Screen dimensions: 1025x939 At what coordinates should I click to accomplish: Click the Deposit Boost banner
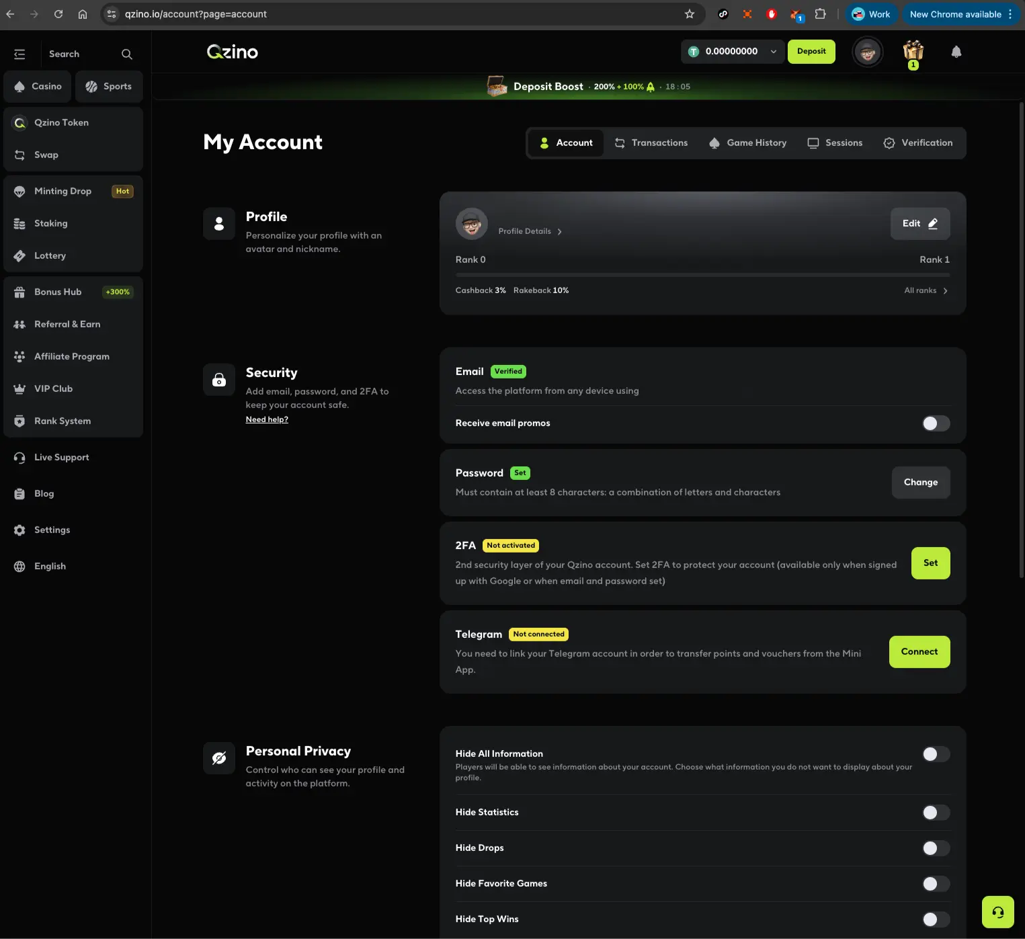click(x=588, y=87)
